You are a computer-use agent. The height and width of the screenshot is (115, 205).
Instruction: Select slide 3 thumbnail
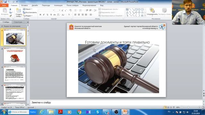click(14, 74)
